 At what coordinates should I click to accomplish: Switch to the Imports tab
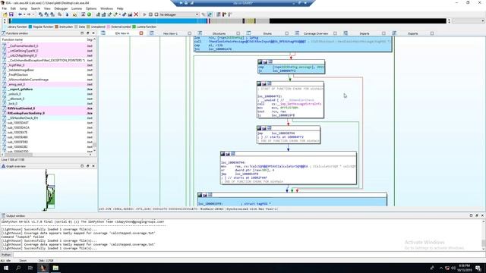[x=364, y=33]
